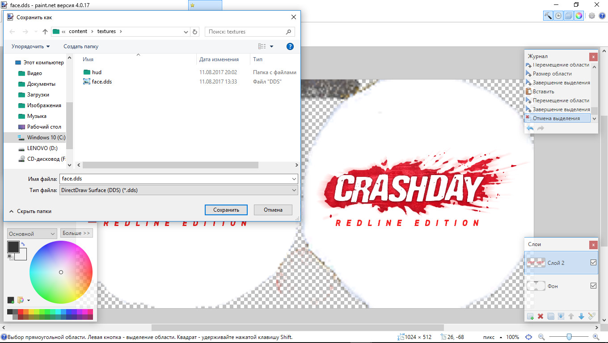Toggle visibility of Слой 2 layer
The image size is (608, 343).
pyautogui.click(x=593, y=263)
